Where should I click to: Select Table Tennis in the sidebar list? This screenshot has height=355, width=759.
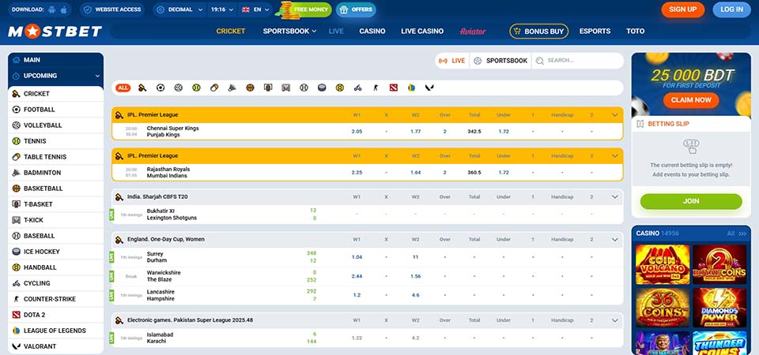coord(55,157)
